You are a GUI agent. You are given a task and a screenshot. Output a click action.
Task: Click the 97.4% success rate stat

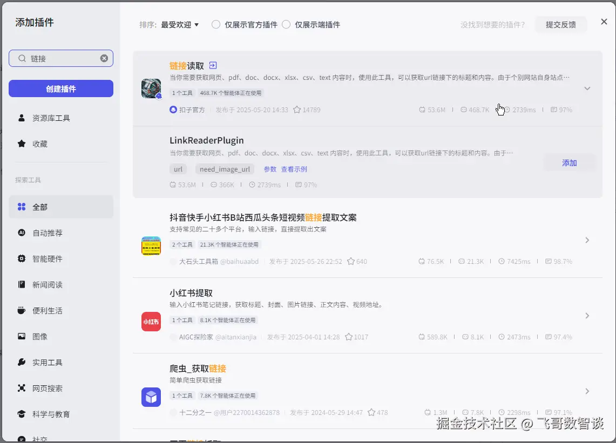pyautogui.click(x=559, y=337)
